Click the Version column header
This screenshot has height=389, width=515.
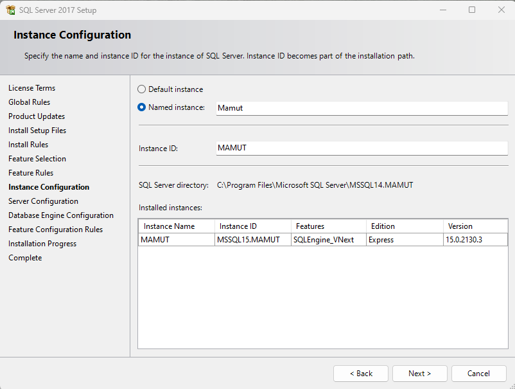[475, 226]
